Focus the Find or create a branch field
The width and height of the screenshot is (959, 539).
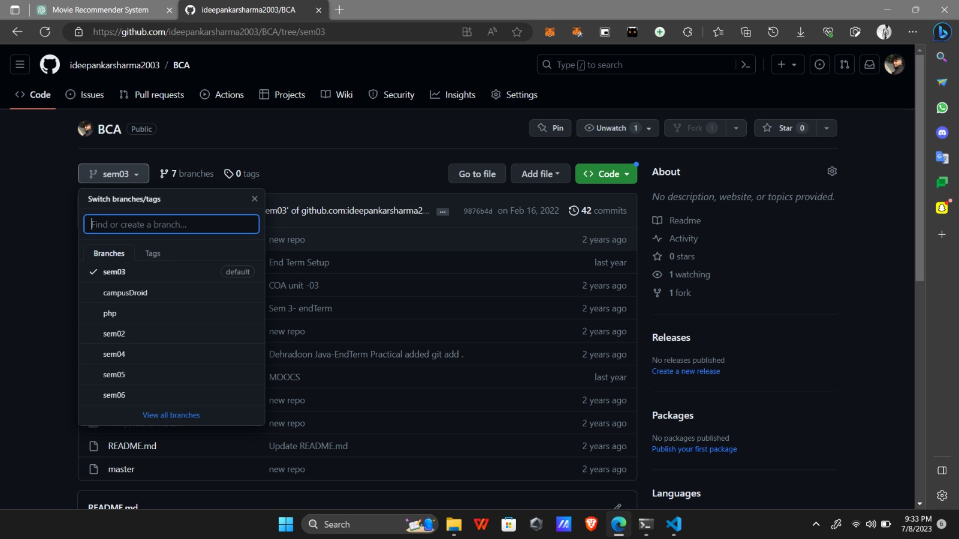coord(171,224)
